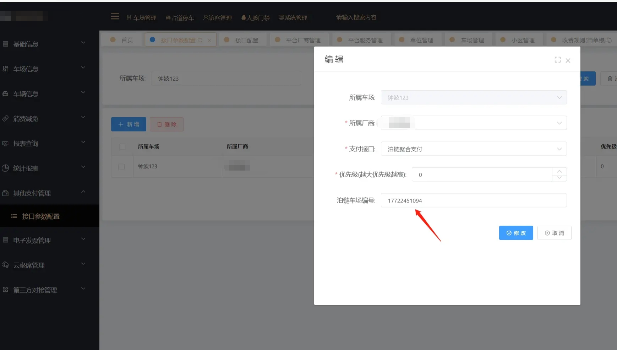Screen dimensions: 617x350
Task: Switch to the 首页 tab
Action: (122, 40)
